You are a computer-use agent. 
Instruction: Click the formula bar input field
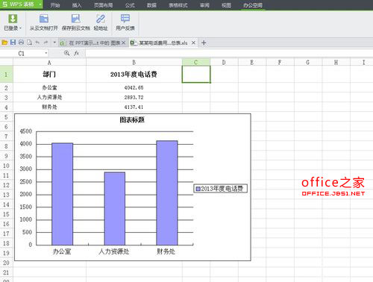click(229, 53)
